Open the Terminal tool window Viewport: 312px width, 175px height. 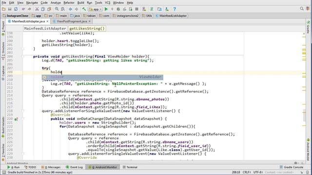click(130, 167)
